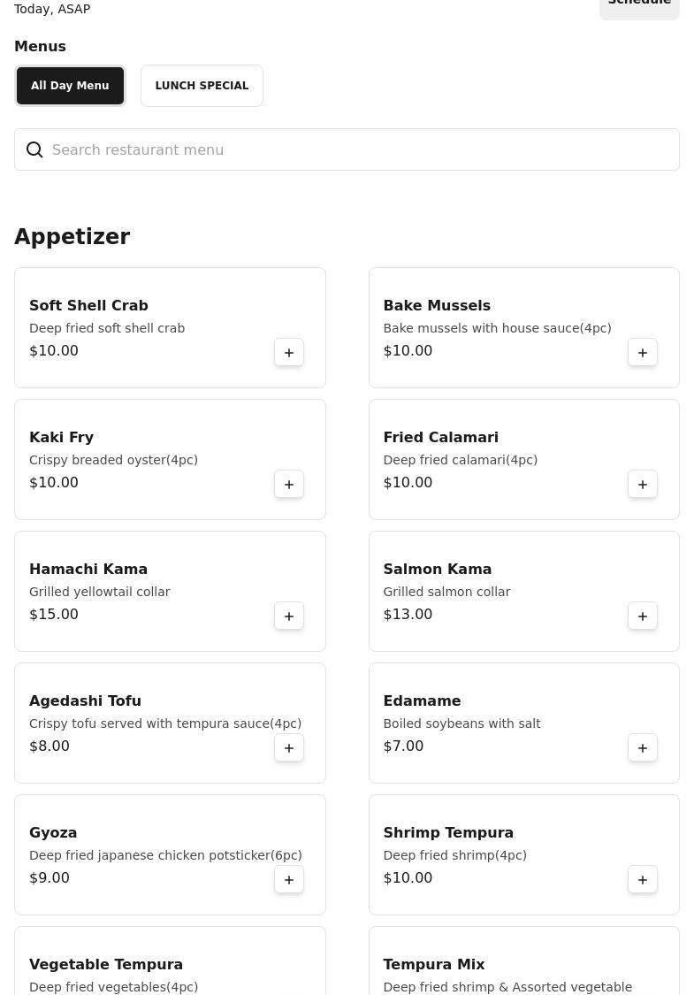Add Bake Mussels using plus icon
The width and height of the screenshot is (694, 995).
643,352
